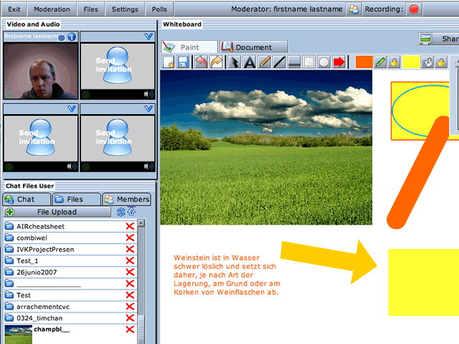The width and height of the screenshot is (459, 344).
Task: Click the orange stroke color swatch
Action: [364, 62]
